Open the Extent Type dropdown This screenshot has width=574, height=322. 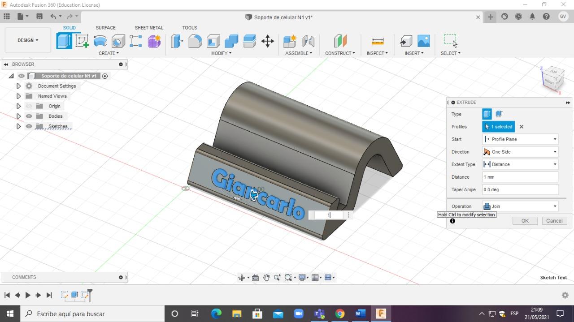pyautogui.click(x=520, y=164)
